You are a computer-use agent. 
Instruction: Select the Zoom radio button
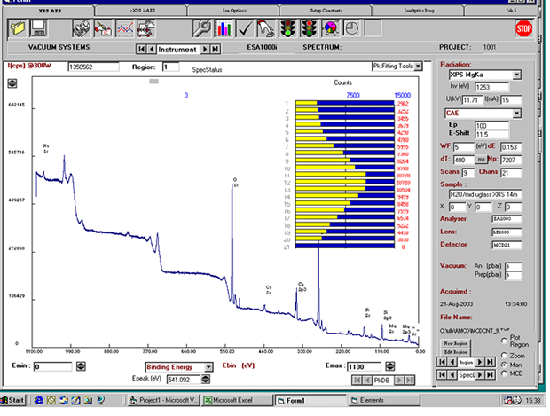(504, 356)
